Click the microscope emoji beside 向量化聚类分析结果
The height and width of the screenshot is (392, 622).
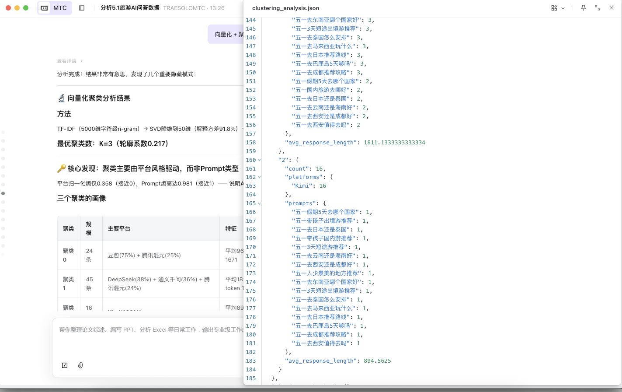coord(61,98)
